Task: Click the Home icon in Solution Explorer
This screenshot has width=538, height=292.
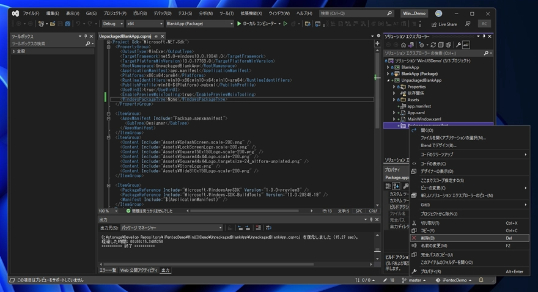Action: [403, 45]
